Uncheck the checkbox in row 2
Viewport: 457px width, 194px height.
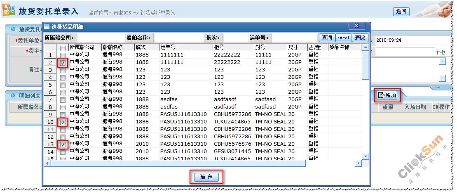pos(63,63)
